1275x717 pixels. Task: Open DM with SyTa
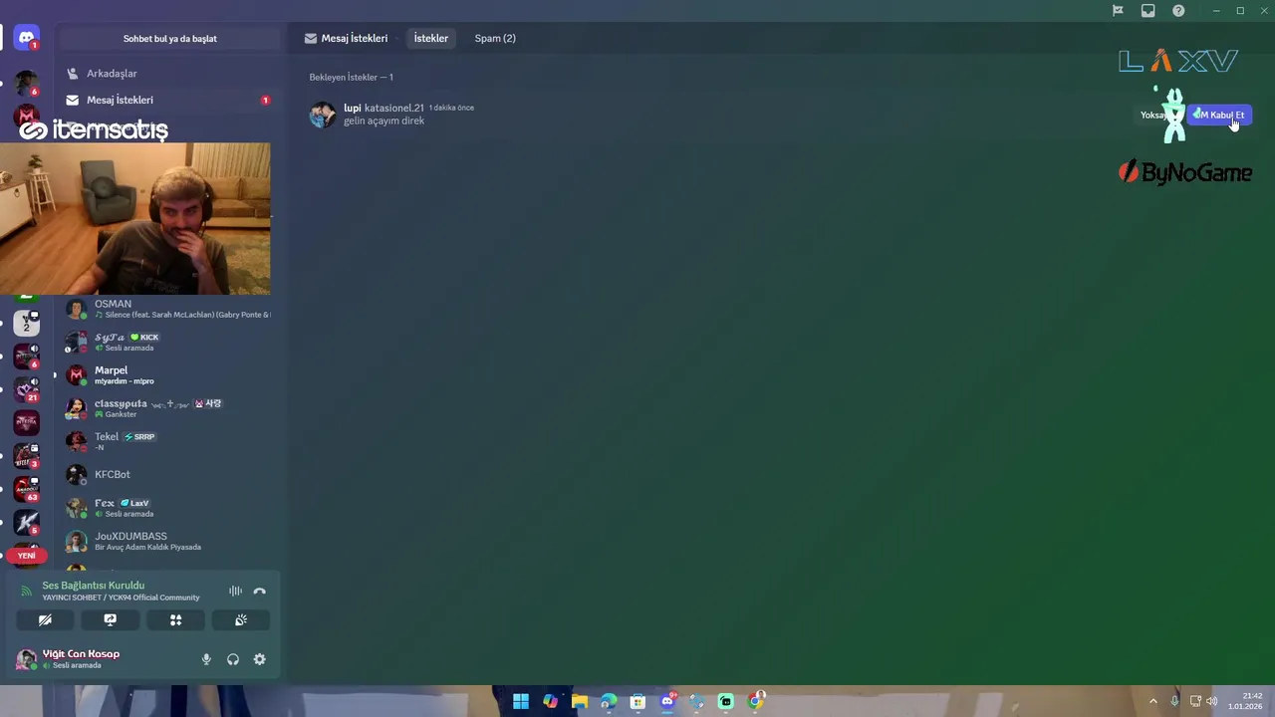(167, 342)
